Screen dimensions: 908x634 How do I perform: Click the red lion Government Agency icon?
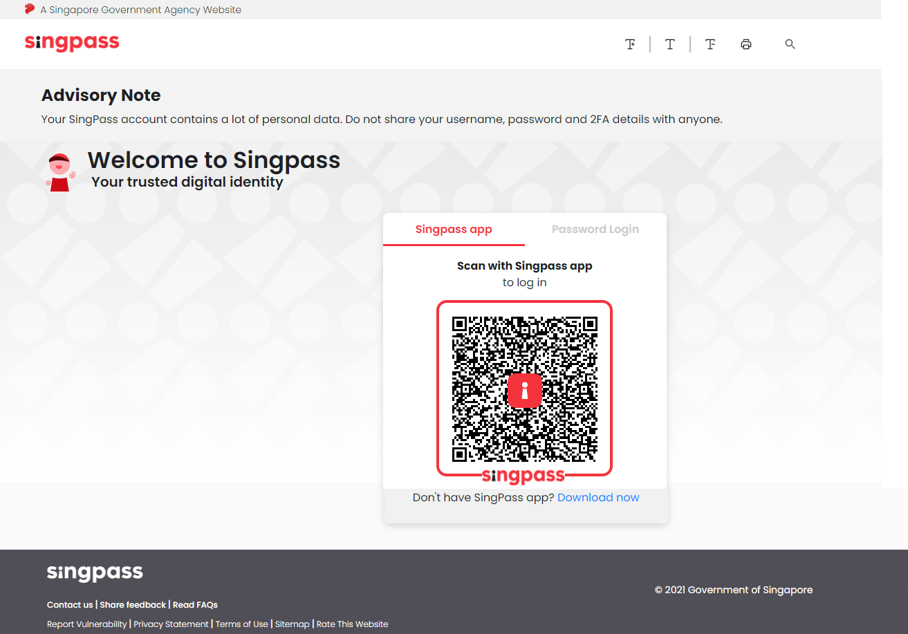coord(29,9)
